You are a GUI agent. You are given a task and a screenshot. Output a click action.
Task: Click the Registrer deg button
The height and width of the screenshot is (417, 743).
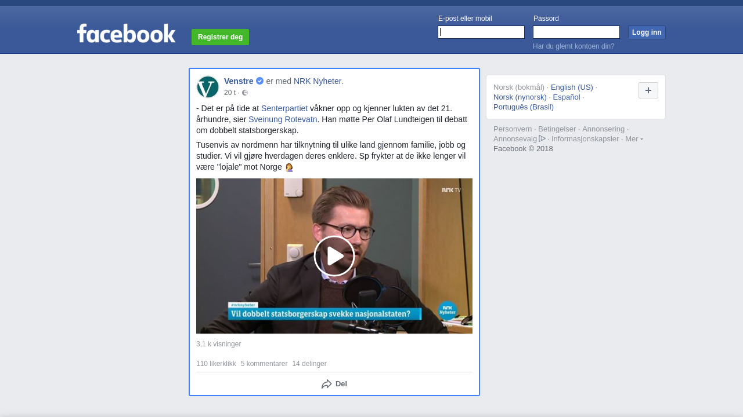click(220, 37)
